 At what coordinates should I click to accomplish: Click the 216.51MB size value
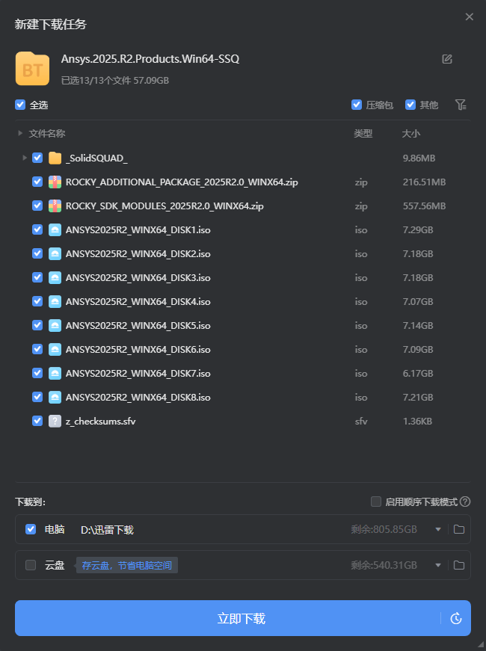424,182
